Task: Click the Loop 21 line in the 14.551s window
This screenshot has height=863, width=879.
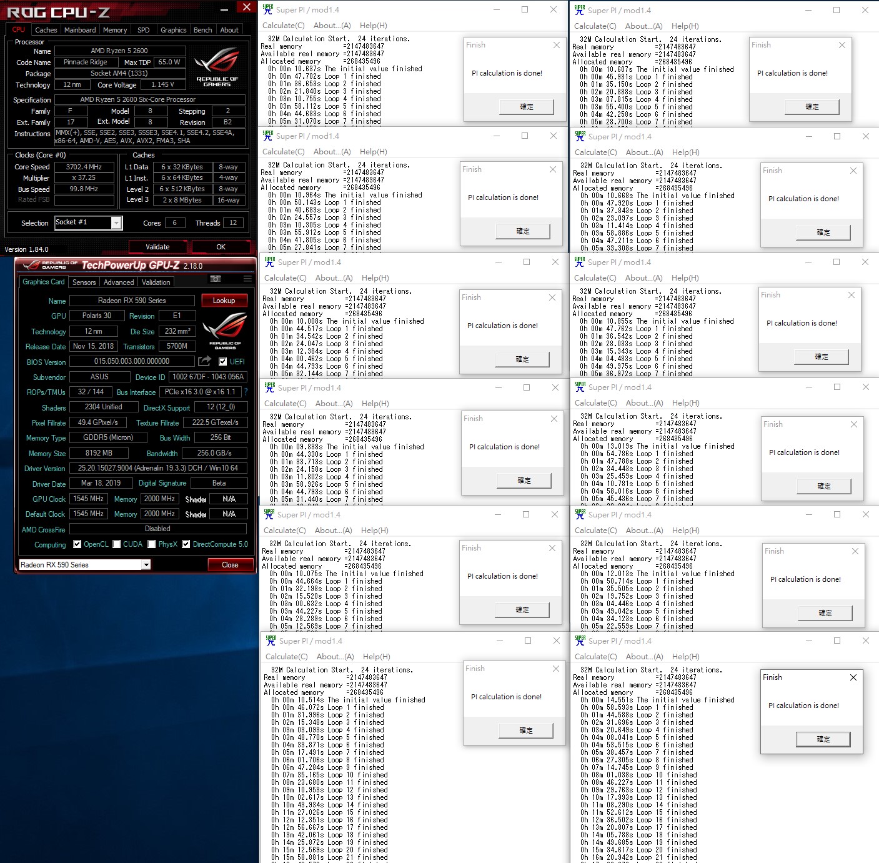Action: 638,857
